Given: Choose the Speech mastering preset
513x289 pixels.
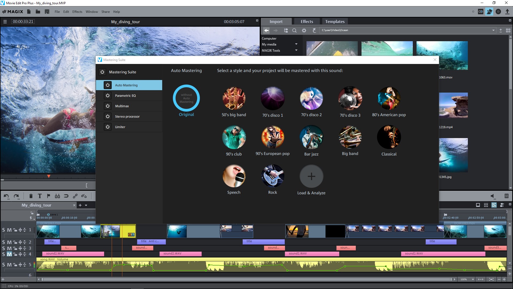Looking at the screenshot, I should 234,176.
